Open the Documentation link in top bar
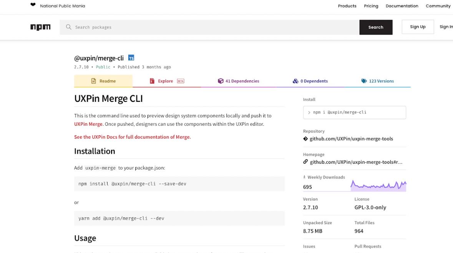This screenshot has width=453, height=253. tap(402, 6)
